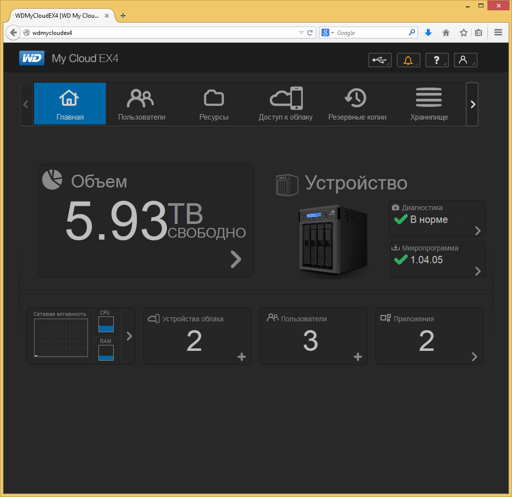Click the WD logo
The image size is (512, 497).
32,59
